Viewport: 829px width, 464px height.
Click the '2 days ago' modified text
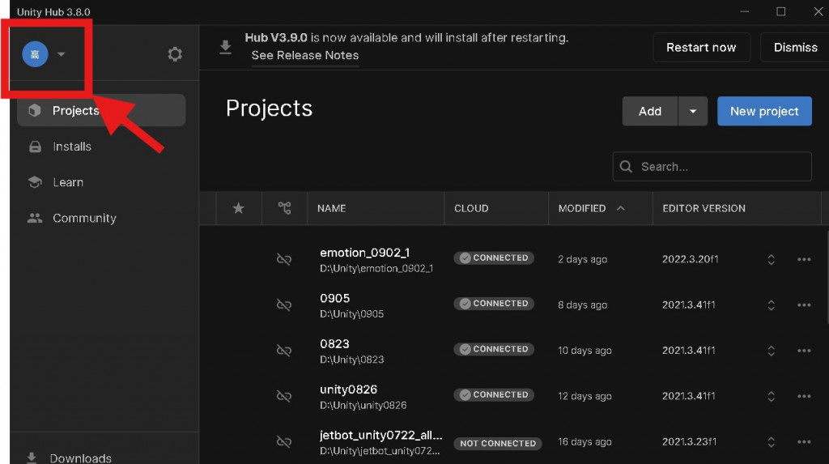point(582,259)
